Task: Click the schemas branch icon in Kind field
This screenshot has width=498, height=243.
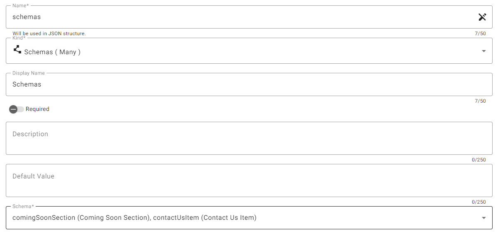Action: pos(17,49)
